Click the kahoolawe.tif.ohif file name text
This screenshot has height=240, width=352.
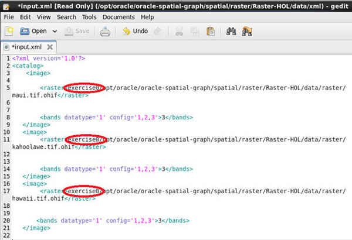(43, 147)
